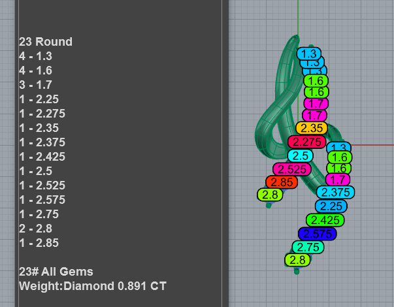
Task: Select the green 2.425 gem label
Action: (325, 220)
